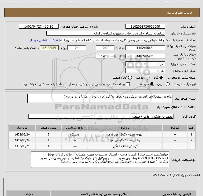Open the buyer contact information link
Screen dimensions: 203x196
click(x=44, y=40)
